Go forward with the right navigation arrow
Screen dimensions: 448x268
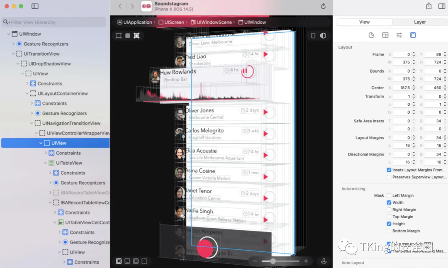132,6
